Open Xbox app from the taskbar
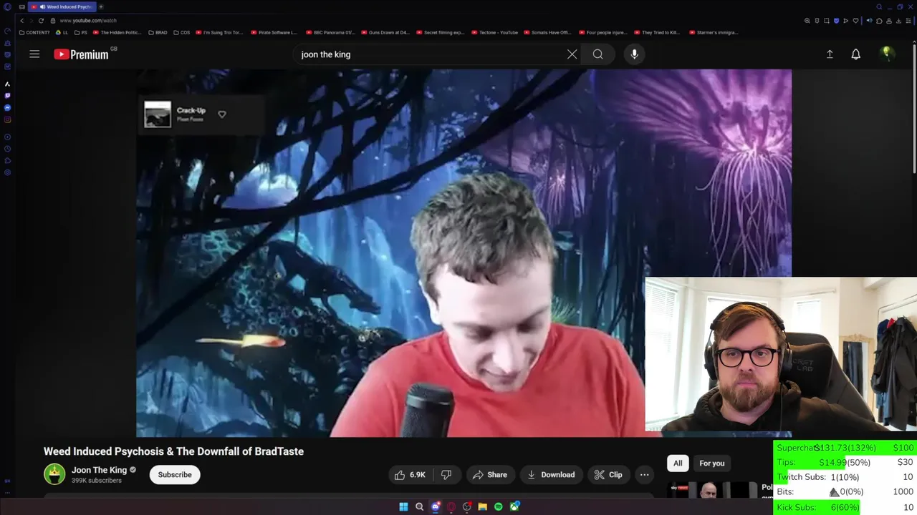 click(x=514, y=507)
